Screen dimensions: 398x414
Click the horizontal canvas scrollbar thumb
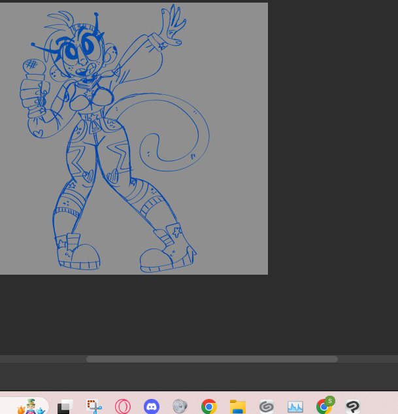tap(212, 359)
